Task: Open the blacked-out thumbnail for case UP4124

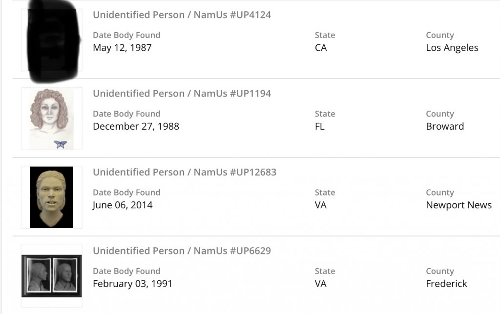Action: coord(51,40)
